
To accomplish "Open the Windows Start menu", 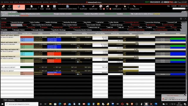I will (x=2, y=104).
